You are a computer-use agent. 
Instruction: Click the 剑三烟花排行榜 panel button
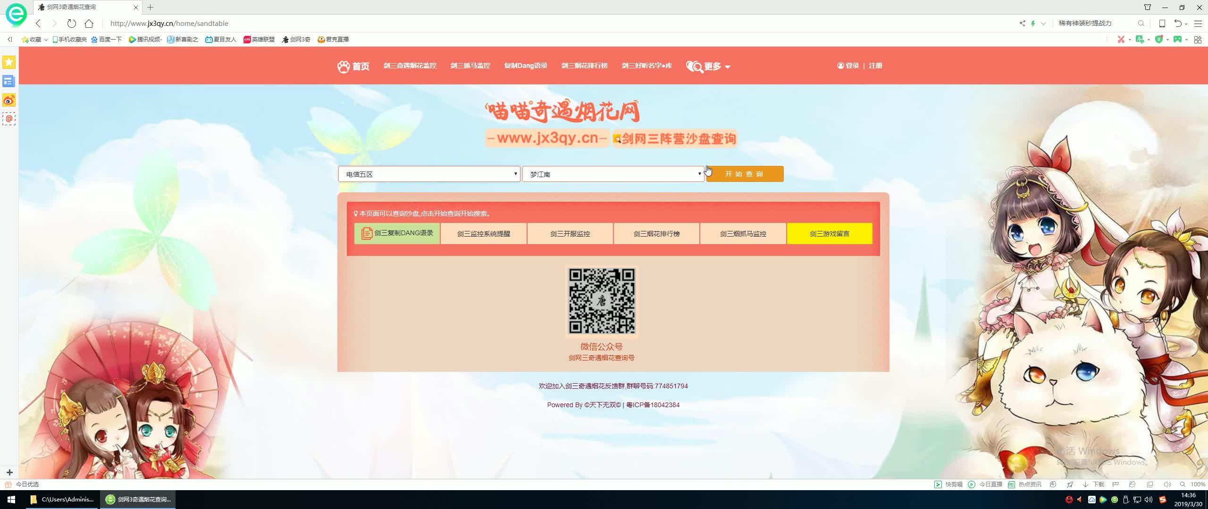[x=656, y=233]
